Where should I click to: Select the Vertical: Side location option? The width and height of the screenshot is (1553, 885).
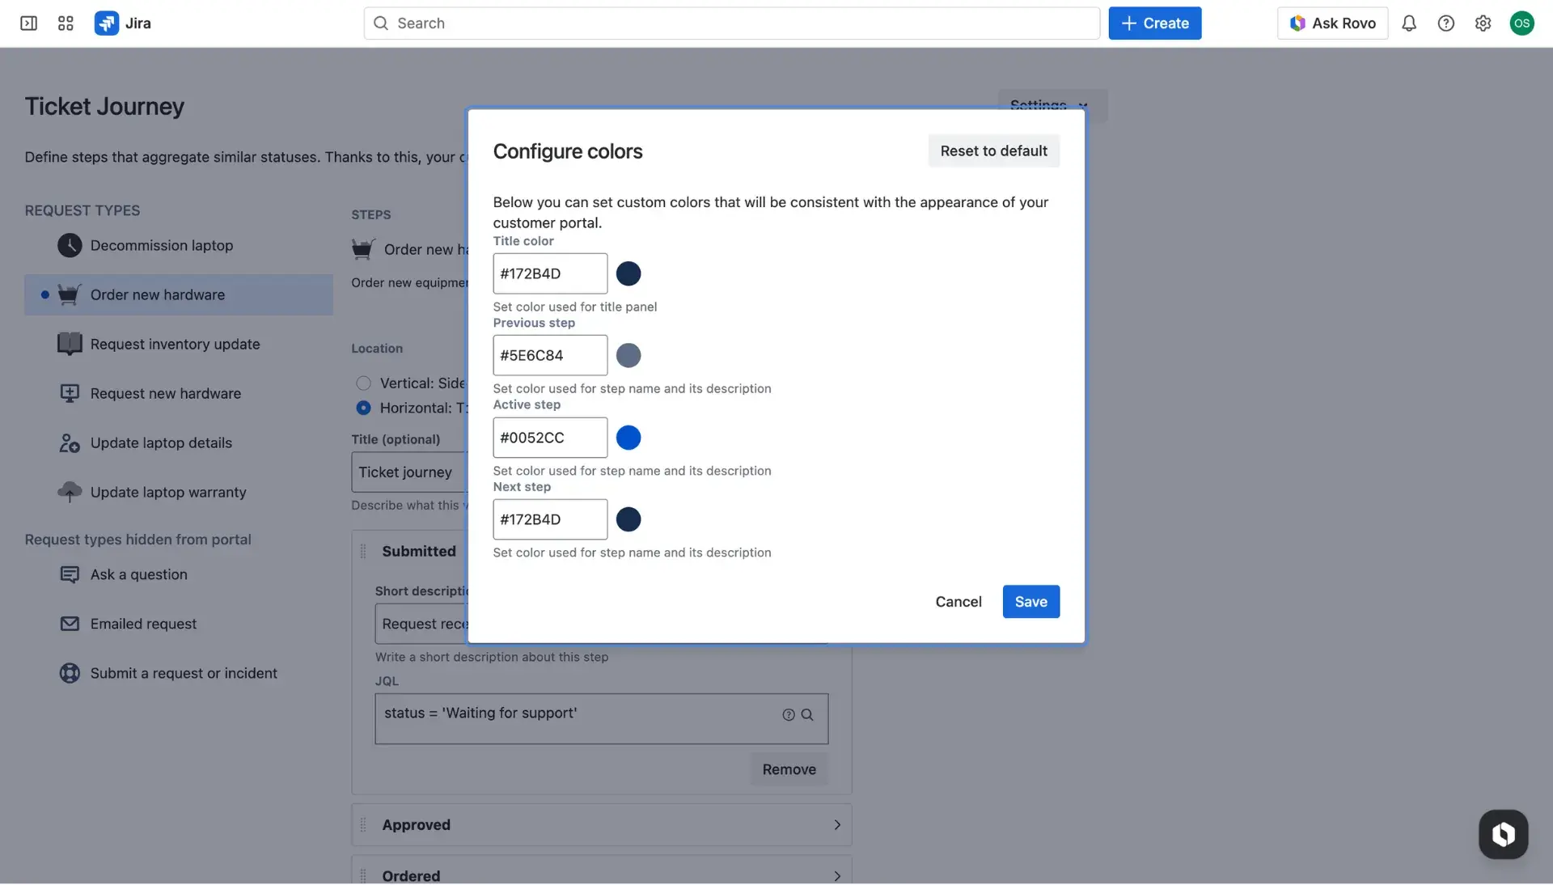(364, 383)
